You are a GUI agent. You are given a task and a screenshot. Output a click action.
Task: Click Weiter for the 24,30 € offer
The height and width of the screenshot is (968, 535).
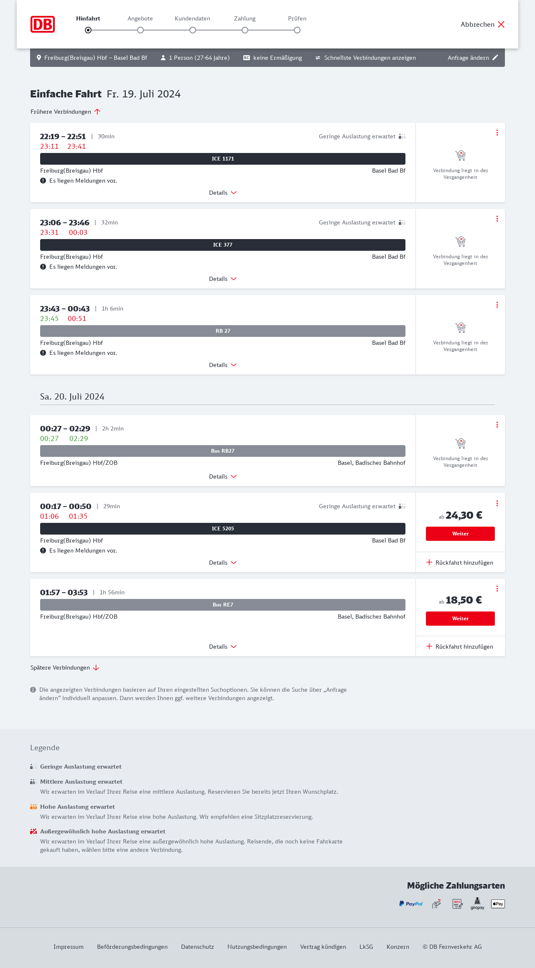click(460, 534)
